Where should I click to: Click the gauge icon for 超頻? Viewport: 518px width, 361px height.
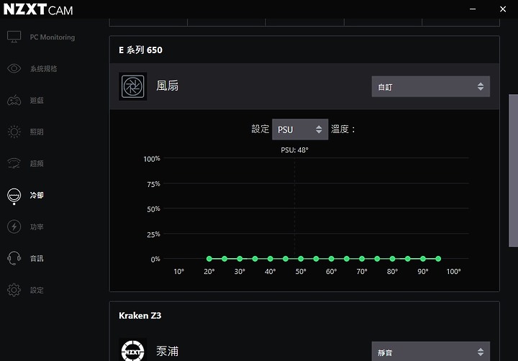[14, 163]
